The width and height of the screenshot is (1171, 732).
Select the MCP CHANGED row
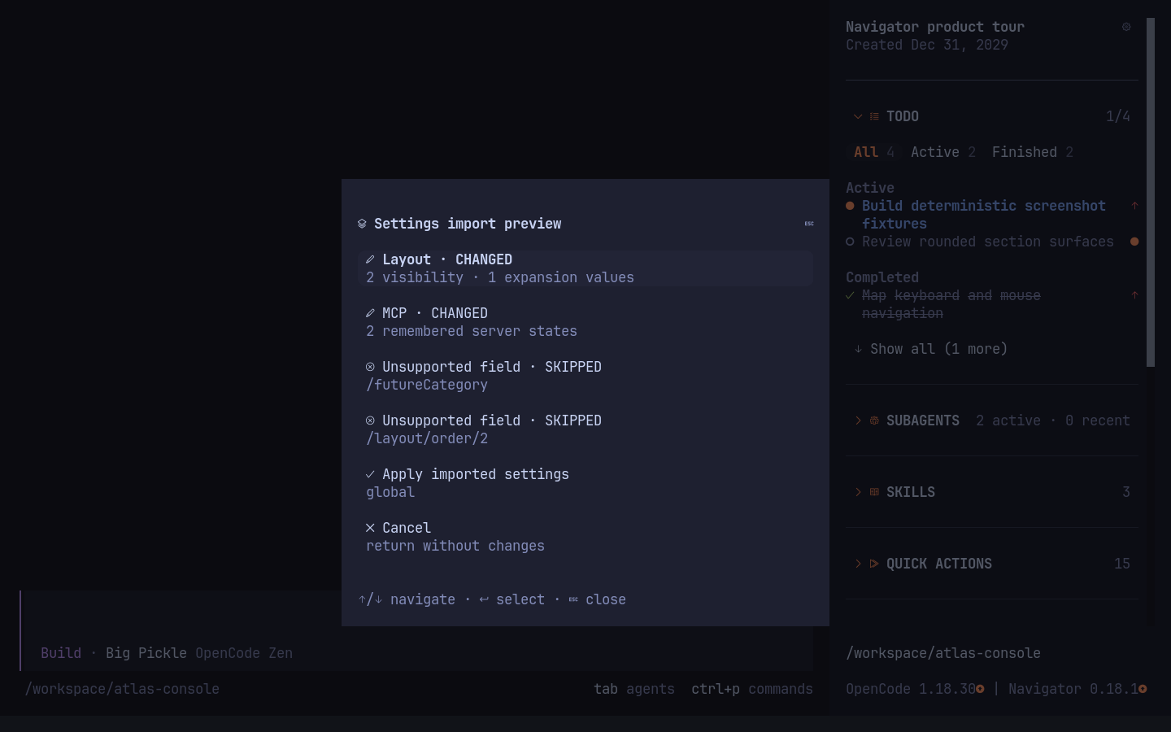[x=585, y=322]
